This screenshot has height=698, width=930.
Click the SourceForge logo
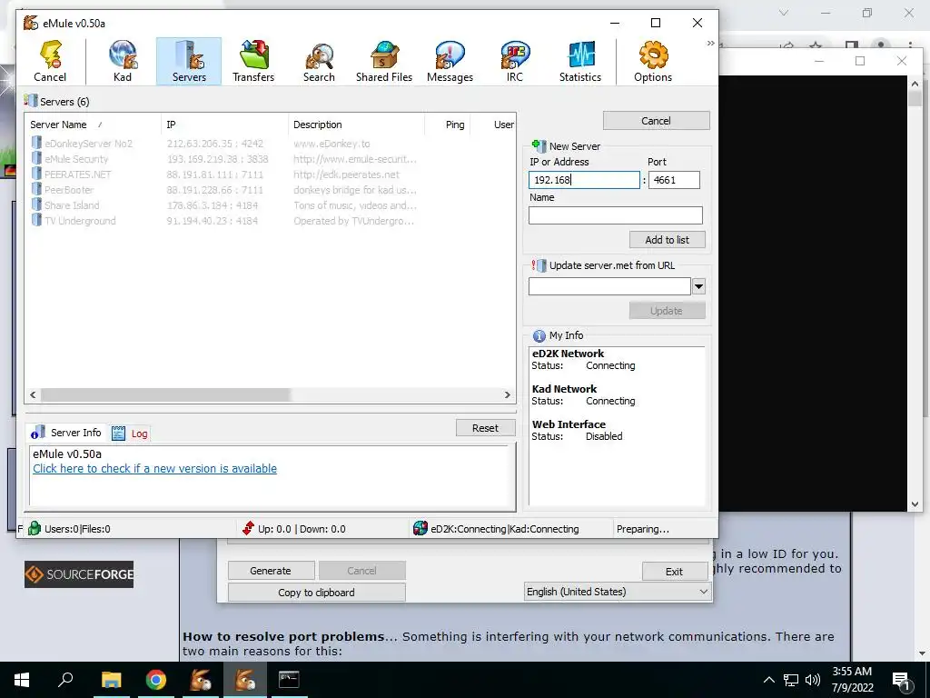pyautogui.click(x=79, y=574)
